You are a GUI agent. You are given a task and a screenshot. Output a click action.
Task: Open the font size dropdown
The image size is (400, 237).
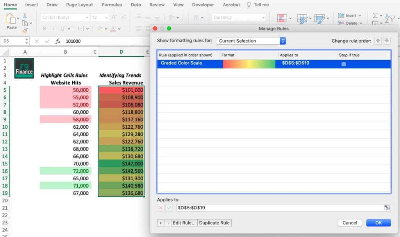pyautogui.click(x=99, y=17)
